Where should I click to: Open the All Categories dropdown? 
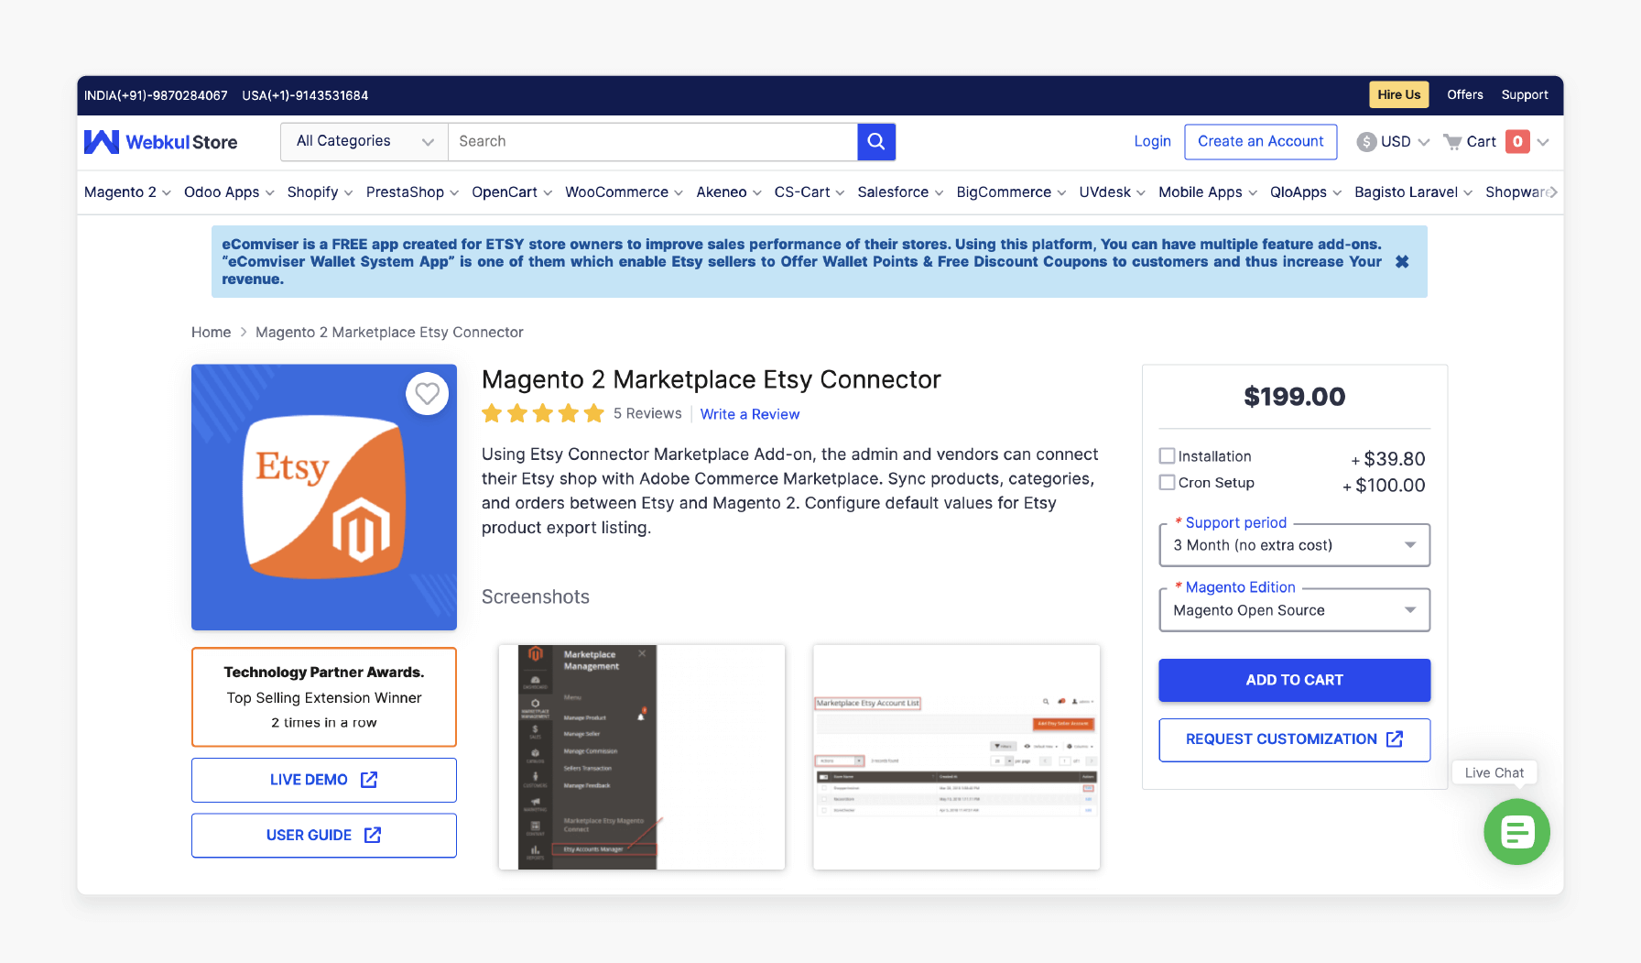pyautogui.click(x=364, y=141)
